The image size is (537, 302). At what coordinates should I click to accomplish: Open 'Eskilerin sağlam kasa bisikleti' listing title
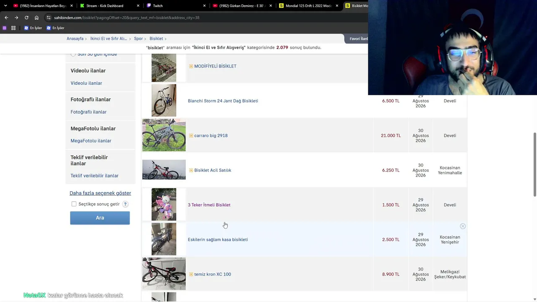(218, 240)
